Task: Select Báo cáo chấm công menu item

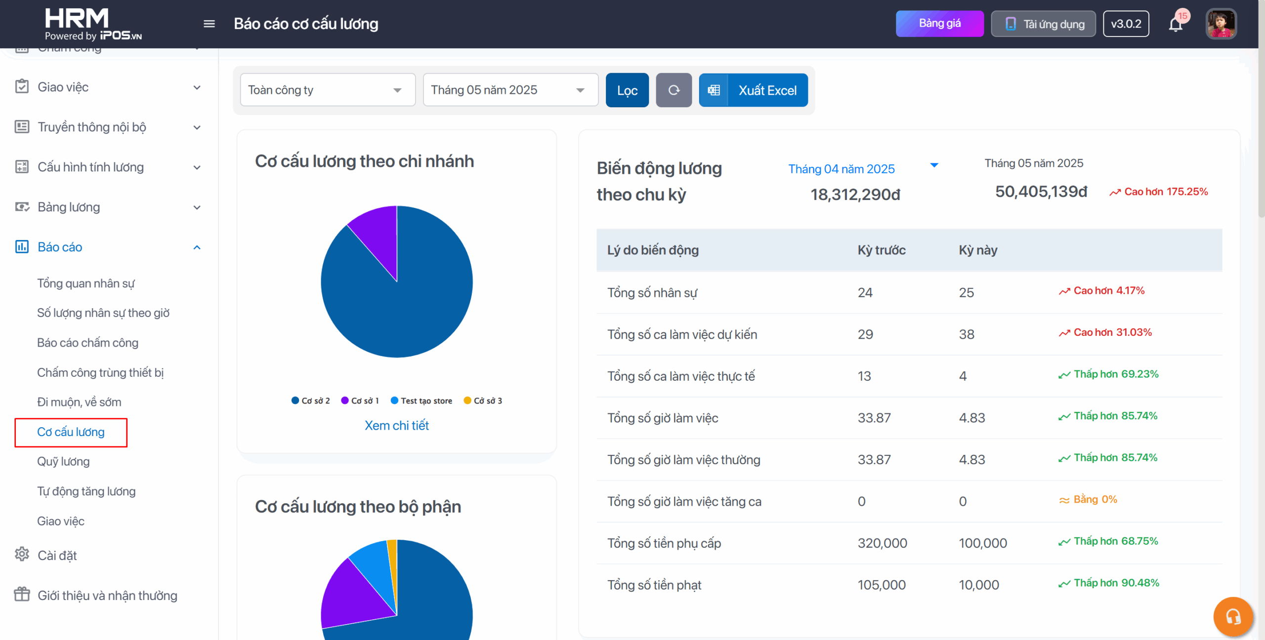Action: tap(87, 343)
